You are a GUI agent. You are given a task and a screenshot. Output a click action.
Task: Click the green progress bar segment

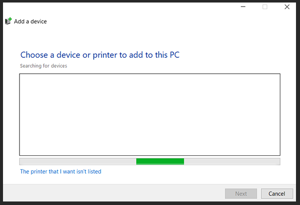pyautogui.click(x=160, y=161)
